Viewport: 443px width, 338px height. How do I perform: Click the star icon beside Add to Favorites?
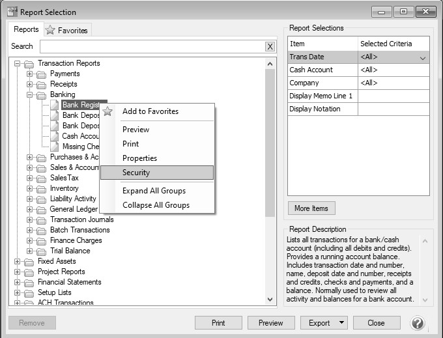(107, 111)
